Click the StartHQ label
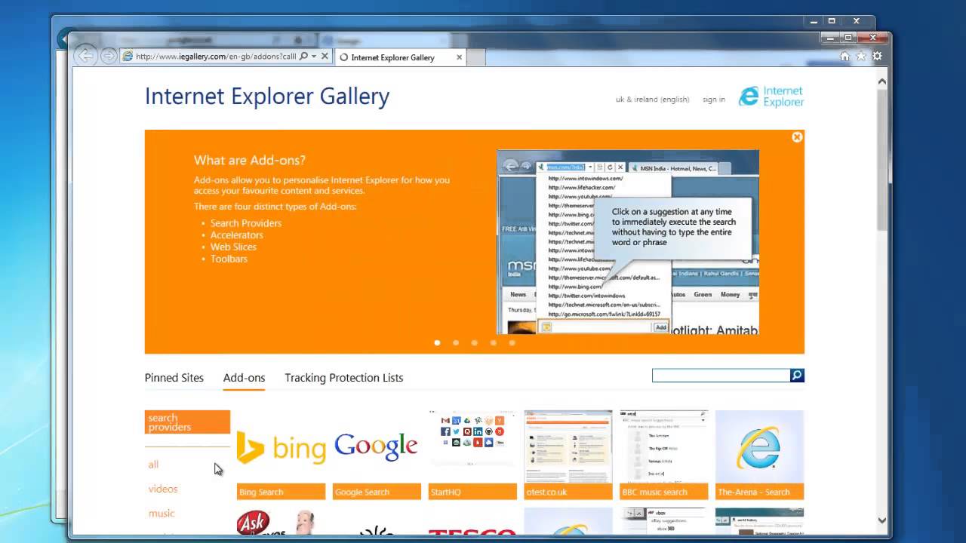The height and width of the screenshot is (543, 966). tap(472, 492)
